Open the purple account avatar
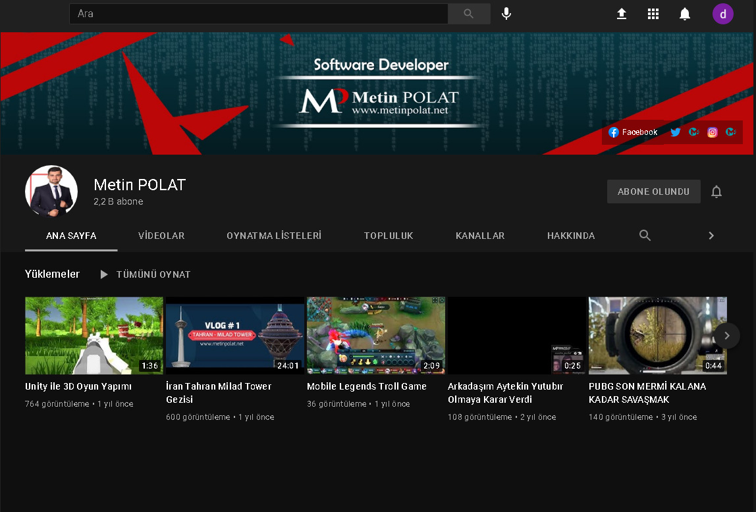This screenshot has height=512, width=756. coord(722,14)
